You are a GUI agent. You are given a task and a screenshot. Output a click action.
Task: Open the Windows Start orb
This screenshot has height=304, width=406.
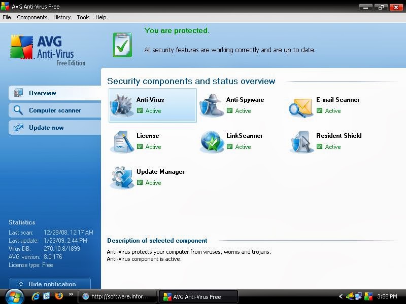(x=15, y=297)
